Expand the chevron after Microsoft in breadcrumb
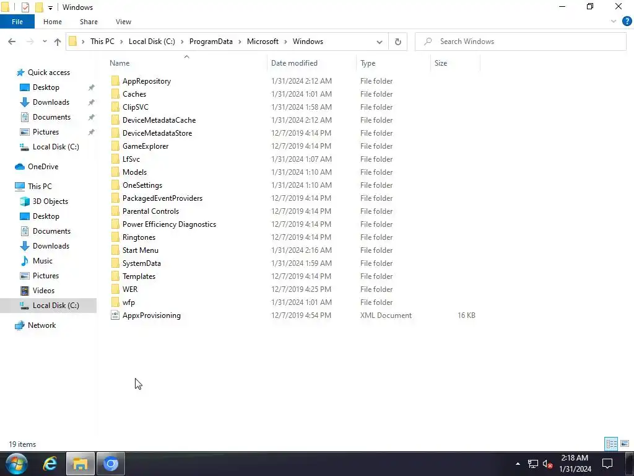The width and height of the screenshot is (634, 476). [285, 42]
